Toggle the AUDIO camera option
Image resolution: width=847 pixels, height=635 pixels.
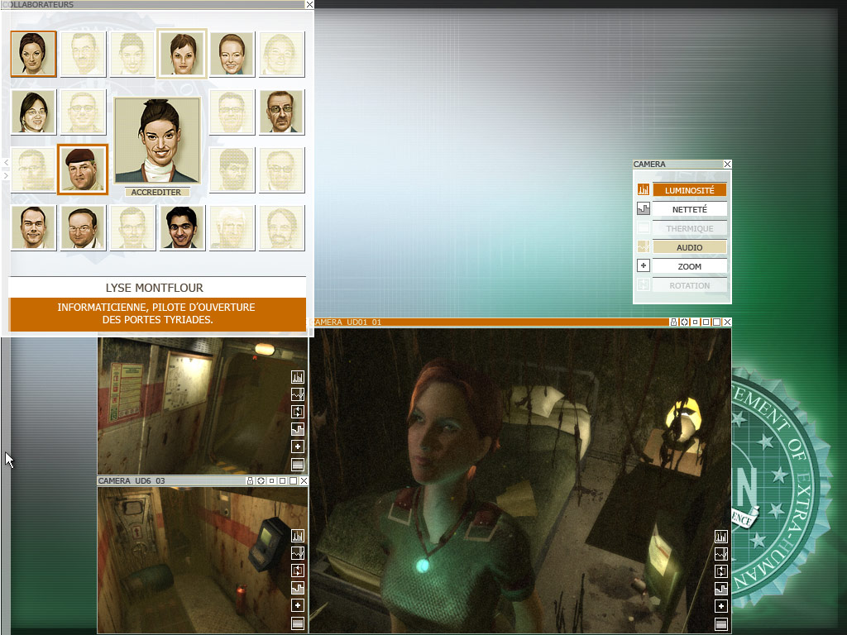[689, 247]
